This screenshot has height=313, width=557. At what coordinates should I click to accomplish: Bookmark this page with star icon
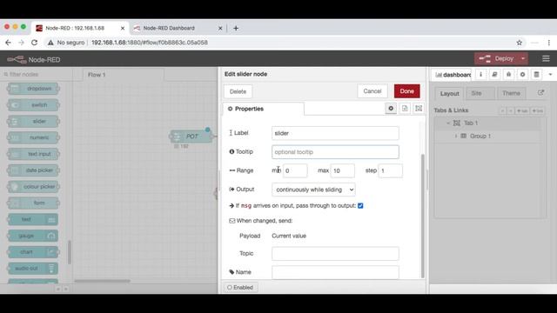[519, 43]
